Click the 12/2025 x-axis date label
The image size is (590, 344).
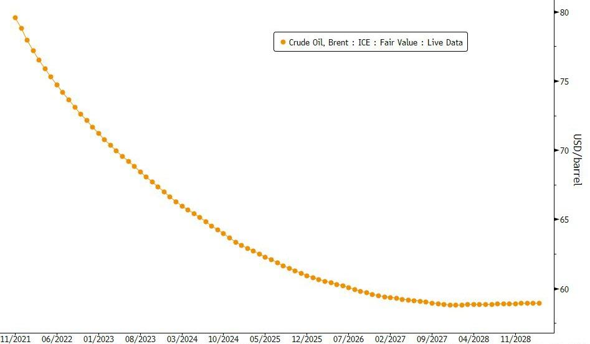pyautogui.click(x=307, y=339)
